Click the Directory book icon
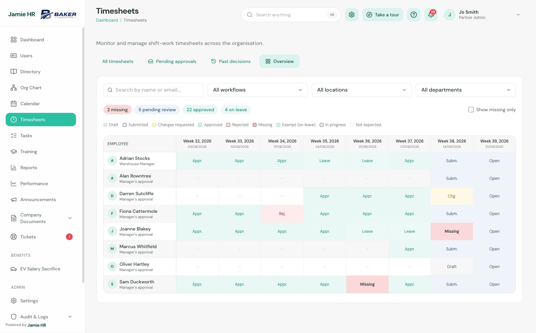 click(14, 72)
